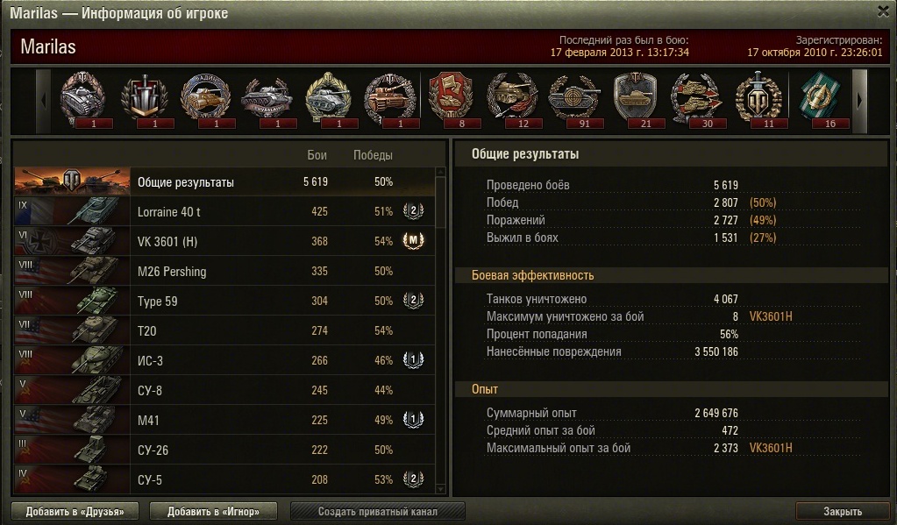Click Создать приватный канал button
Screen dimensions: 897x525
click(x=378, y=511)
